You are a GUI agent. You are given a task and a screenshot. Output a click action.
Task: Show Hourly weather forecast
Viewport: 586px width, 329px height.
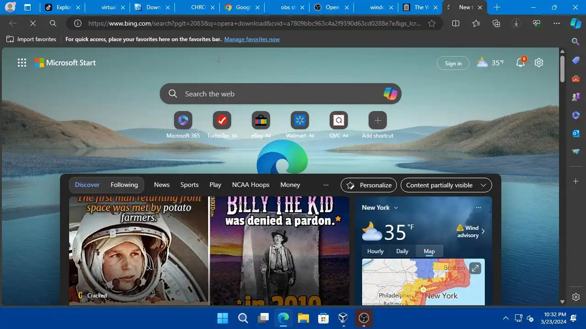(x=375, y=251)
